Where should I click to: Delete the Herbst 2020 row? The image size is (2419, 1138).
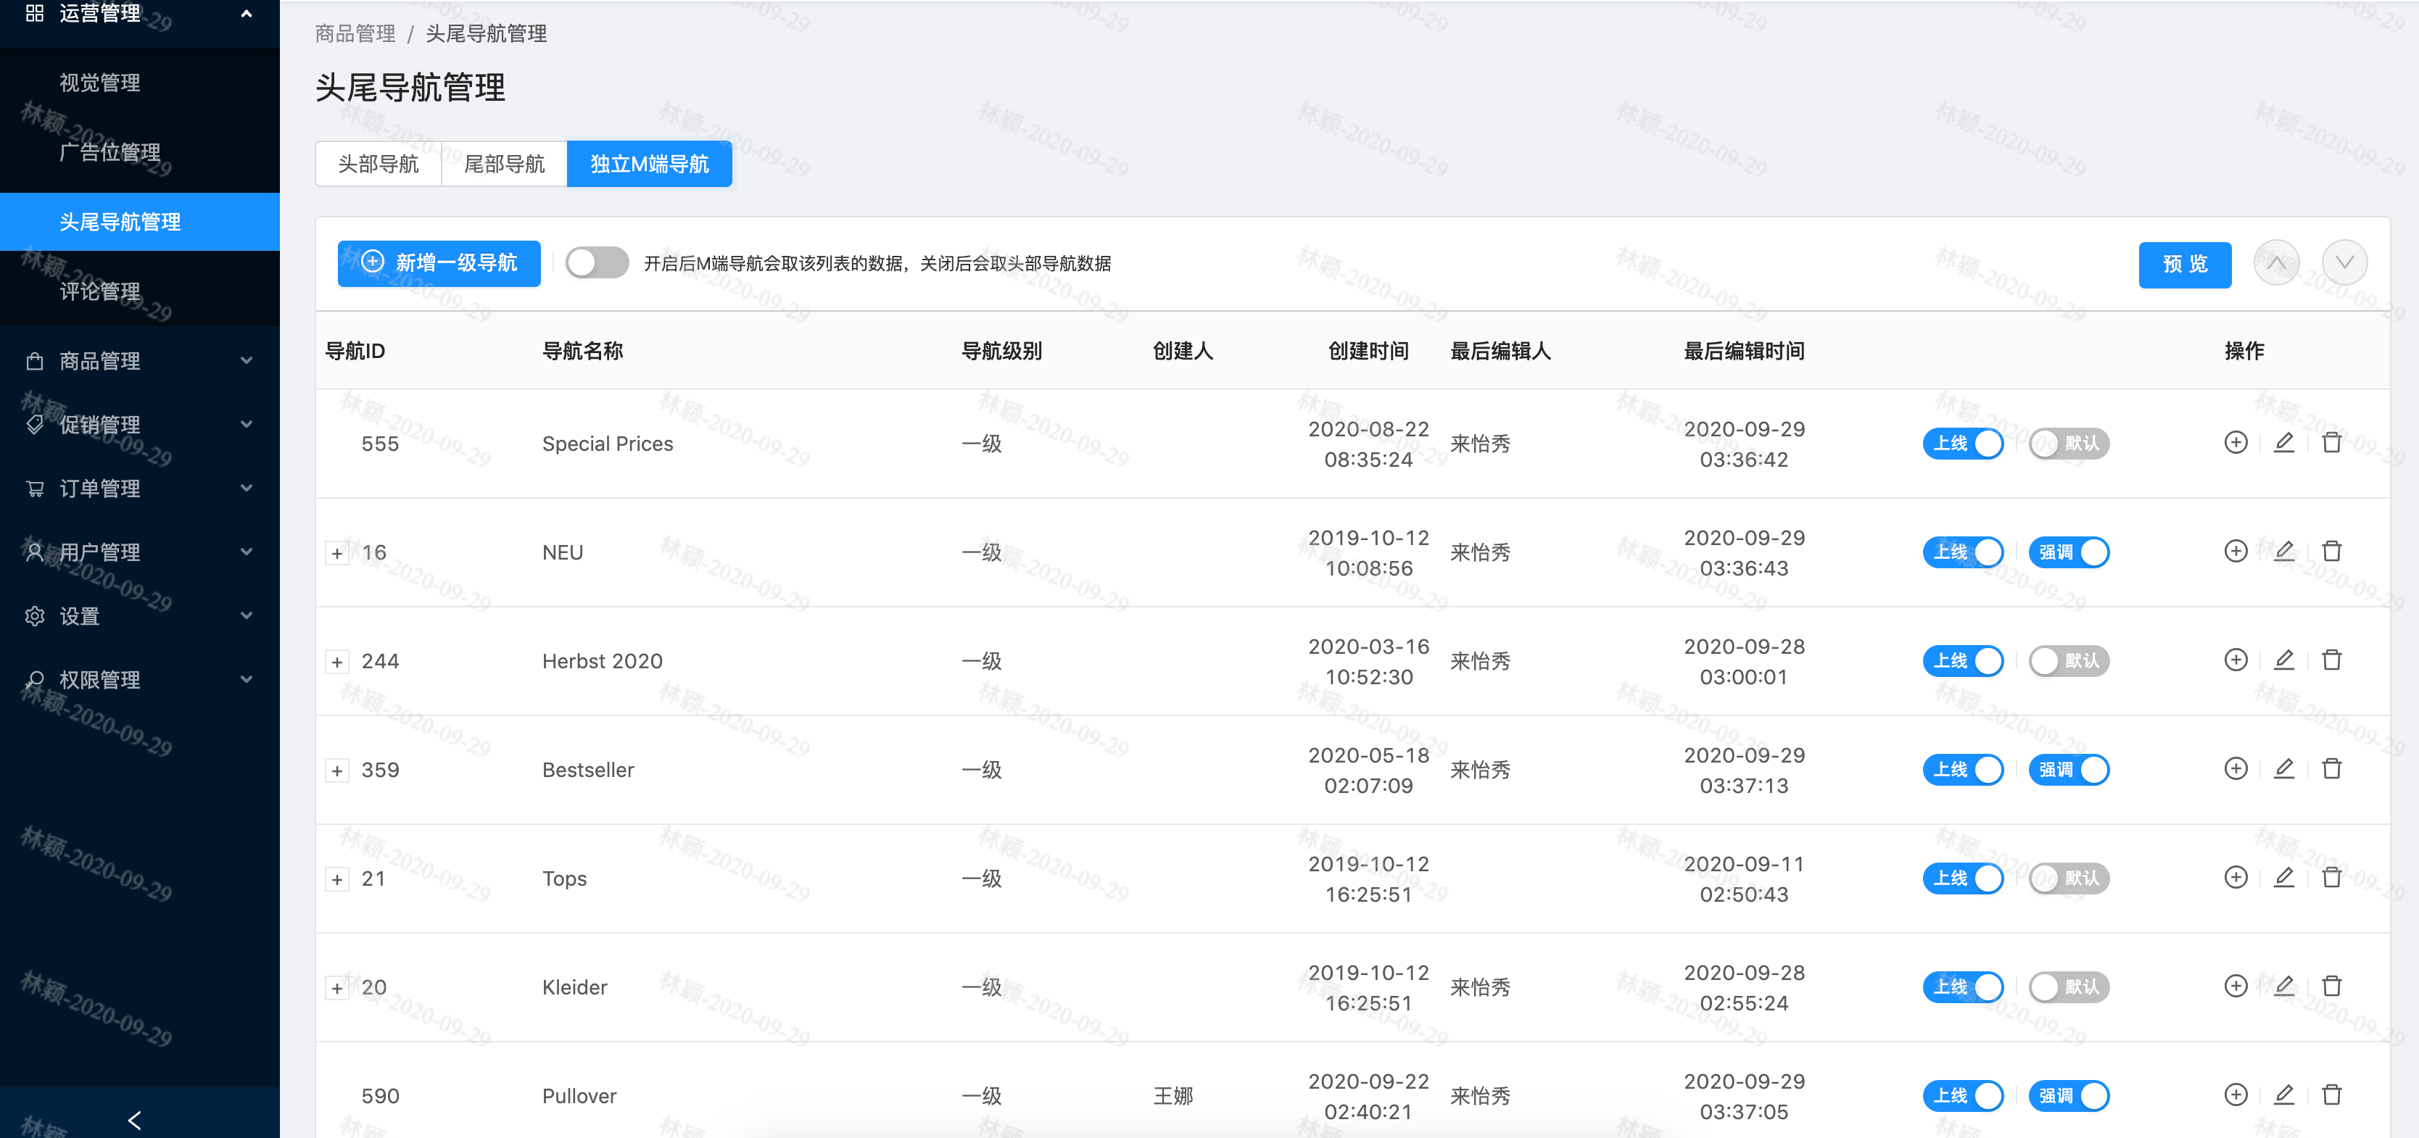pyautogui.click(x=2331, y=660)
